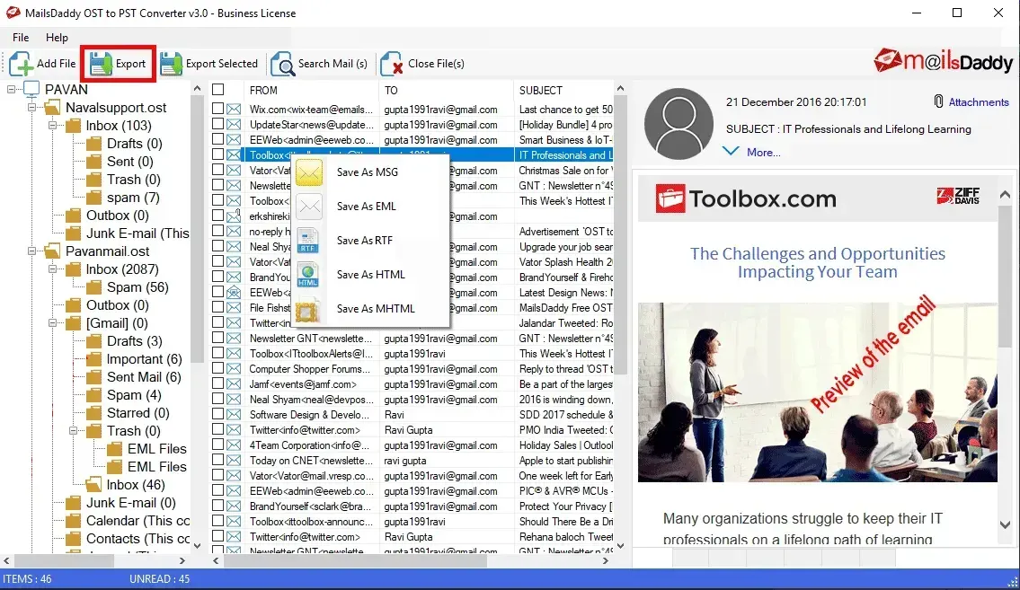Open the Sent (0) folder icon
The width and height of the screenshot is (1020, 590).
coord(93,161)
